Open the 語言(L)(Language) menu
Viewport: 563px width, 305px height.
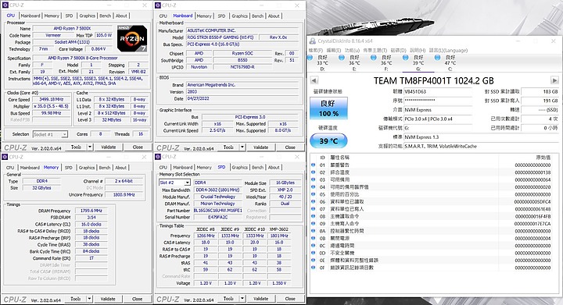point(449,51)
